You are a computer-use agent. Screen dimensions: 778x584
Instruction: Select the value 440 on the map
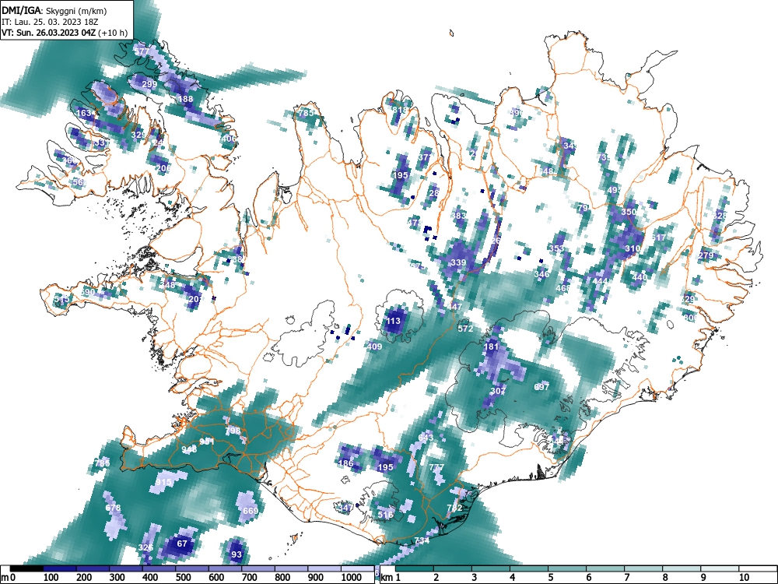tap(640, 277)
